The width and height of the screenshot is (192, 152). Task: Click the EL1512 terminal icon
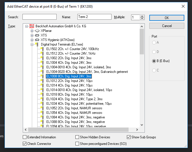coord(42,53)
